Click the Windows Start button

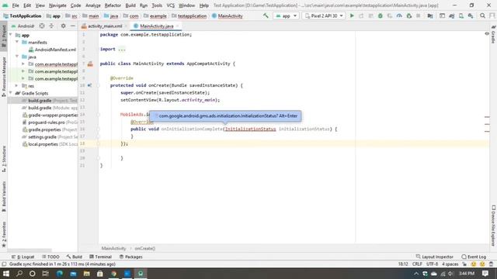(x=6, y=274)
